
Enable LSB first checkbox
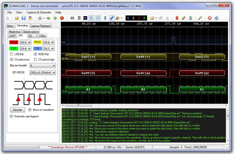point(11,54)
